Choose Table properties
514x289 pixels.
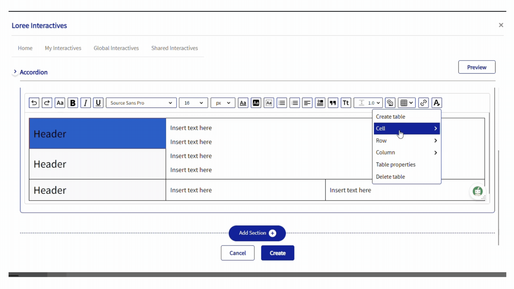pos(407,165)
